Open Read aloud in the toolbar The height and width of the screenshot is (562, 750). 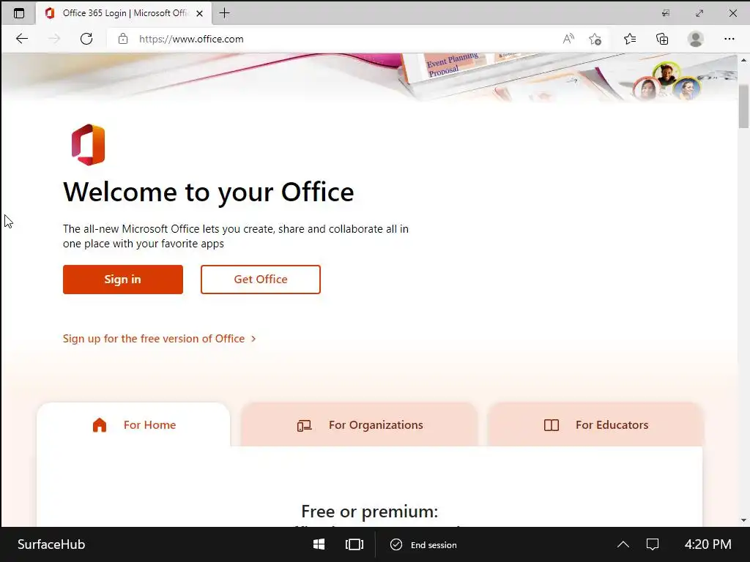coord(568,39)
